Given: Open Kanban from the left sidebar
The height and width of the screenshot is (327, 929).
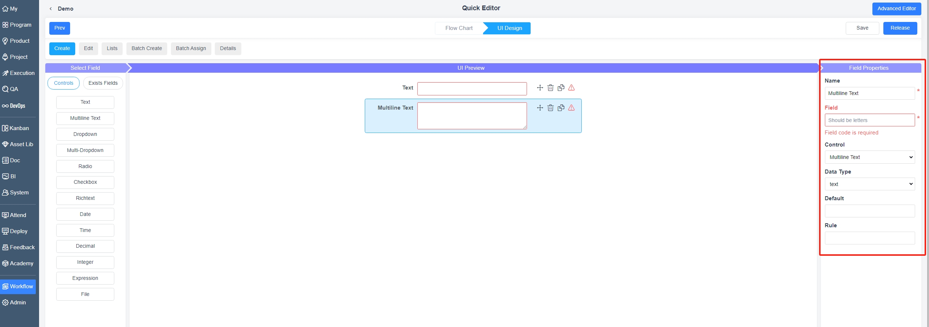Looking at the screenshot, I should pyautogui.click(x=19, y=128).
